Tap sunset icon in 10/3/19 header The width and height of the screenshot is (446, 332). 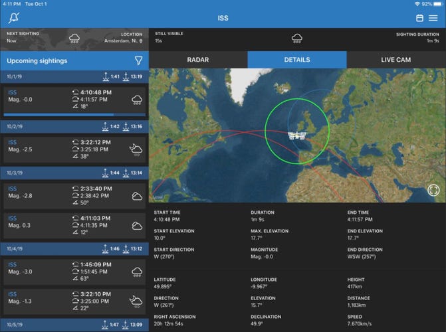(x=126, y=173)
